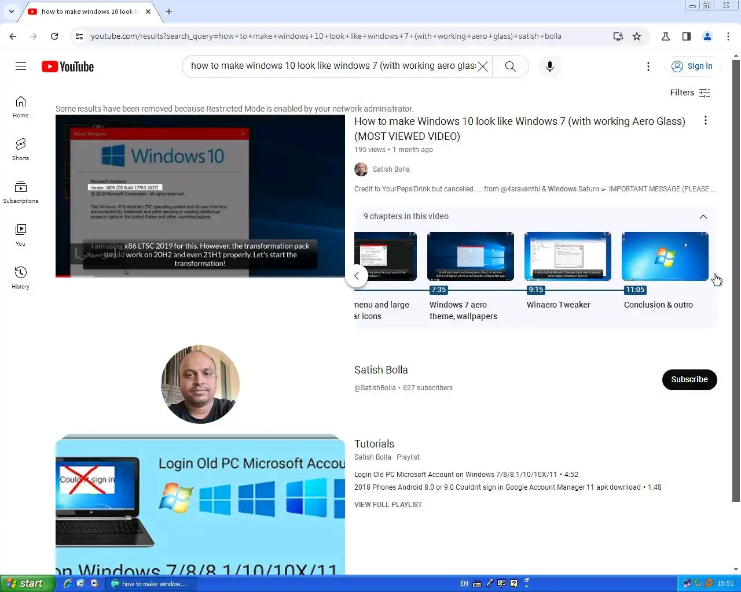Click Satish Bolla large channel avatar
Viewport: 741px width, 592px height.
pyautogui.click(x=200, y=384)
